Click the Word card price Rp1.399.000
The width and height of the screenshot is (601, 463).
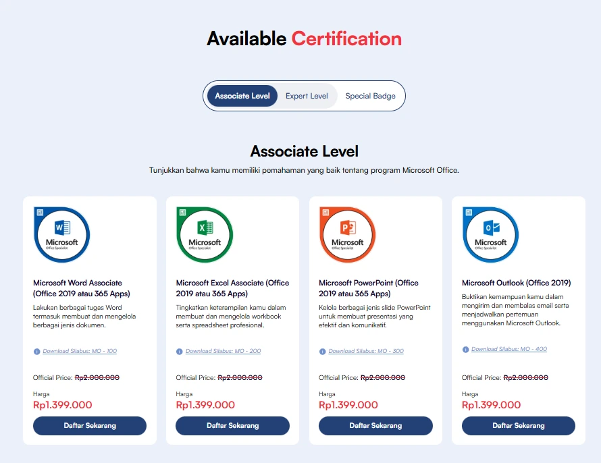coord(63,405)
